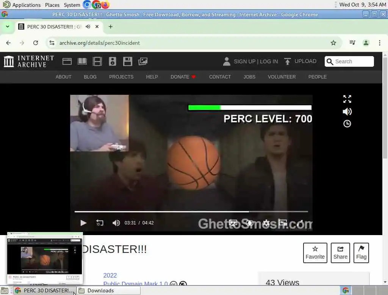Open the PEOPLE nav item

point(318,77)
